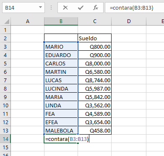Click the cell containing MARIA

click(x=61, y=97)
